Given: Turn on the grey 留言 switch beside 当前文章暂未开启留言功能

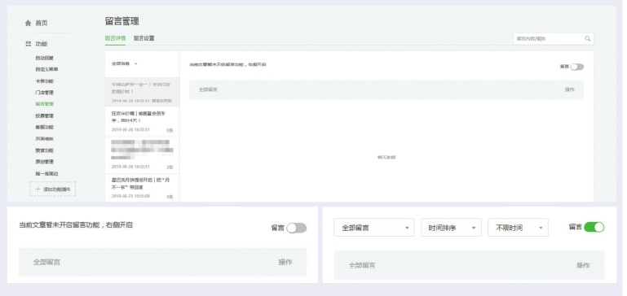Looking at the screenshot, I should click(x=296, y=228).
